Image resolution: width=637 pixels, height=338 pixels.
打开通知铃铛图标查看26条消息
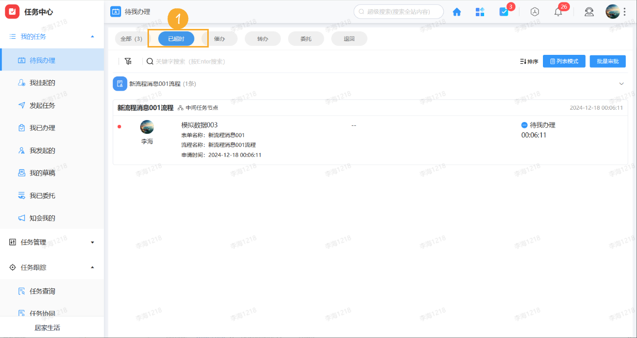(x=558, y=12)
